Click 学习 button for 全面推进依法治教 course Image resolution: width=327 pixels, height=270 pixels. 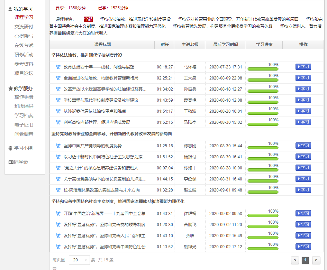tap(303, 78)
